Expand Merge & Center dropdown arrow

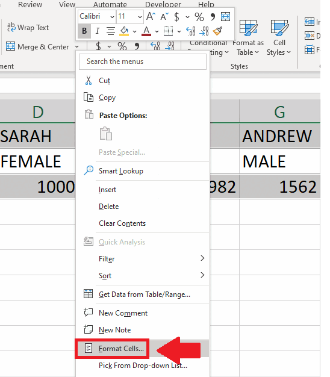point(76,46)
